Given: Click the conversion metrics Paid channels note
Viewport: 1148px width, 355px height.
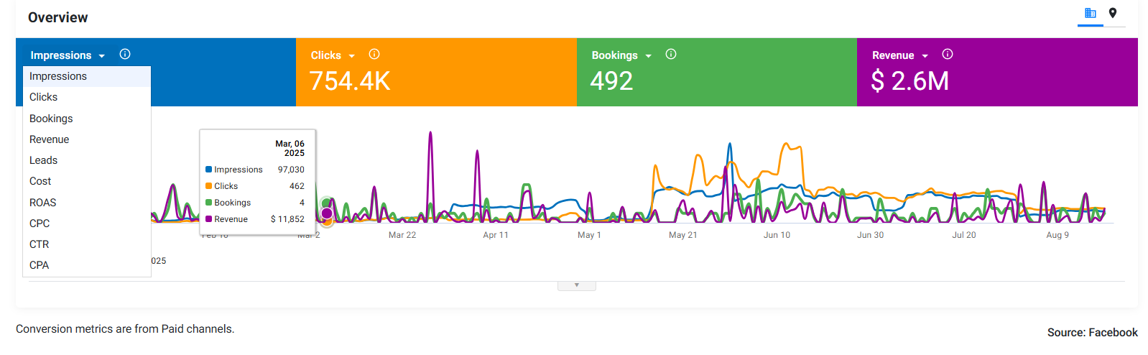Looking at the screenshot, I should click(x=125, y=329).
